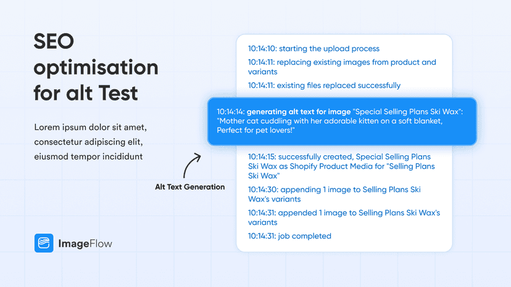Click the 10:14:15 successfully created log entry

click(341, 166)
